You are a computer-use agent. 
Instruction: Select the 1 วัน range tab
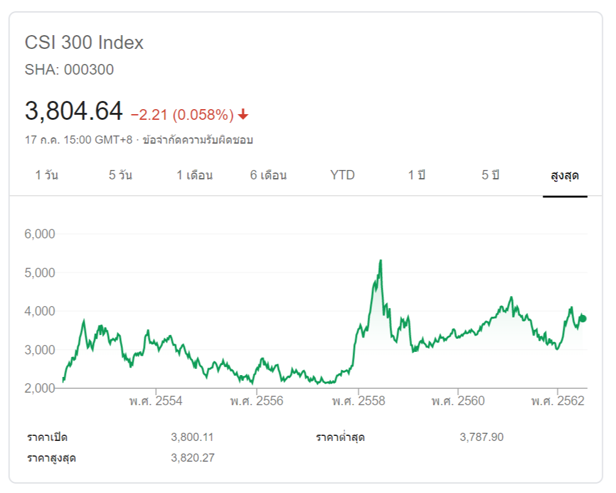[46, 176]
